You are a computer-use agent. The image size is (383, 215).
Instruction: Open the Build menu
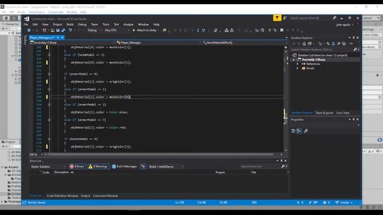[x=70, y=24]
